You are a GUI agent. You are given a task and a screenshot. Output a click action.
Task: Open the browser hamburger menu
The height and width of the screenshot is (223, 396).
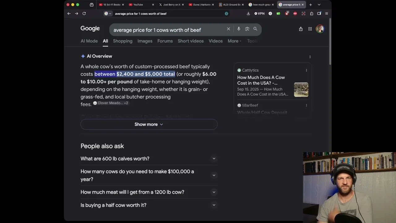tap(326, 14)
